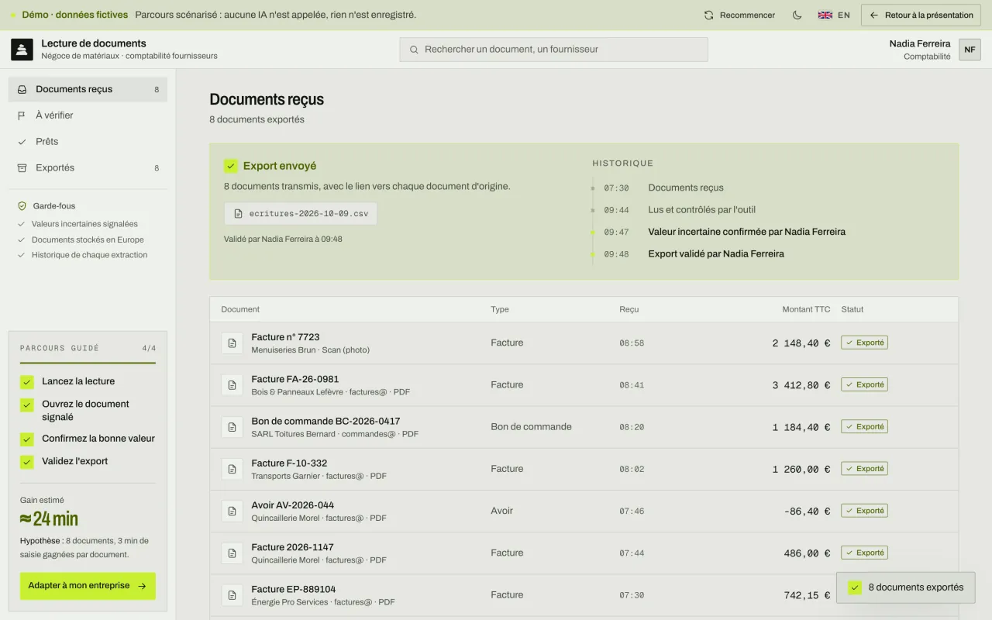Screen dimensions: 992x620
Task: Open the ecritures-2026-10-09.csv file chip
Action: pyautogui.click(x=301, y=213)
